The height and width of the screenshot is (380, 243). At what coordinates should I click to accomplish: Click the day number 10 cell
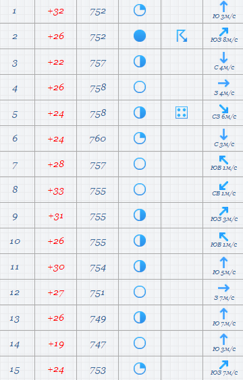15,241
